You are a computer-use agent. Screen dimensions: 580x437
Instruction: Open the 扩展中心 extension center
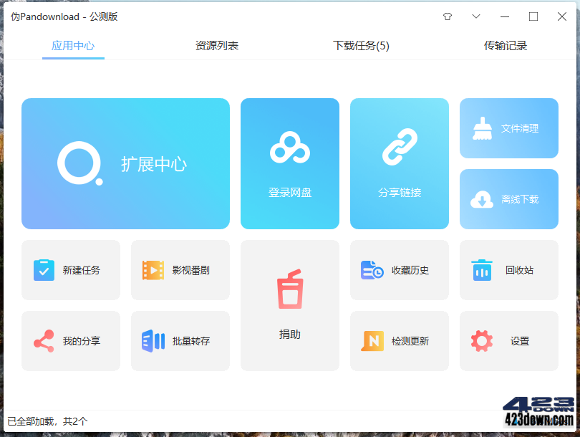click(125, 163)
